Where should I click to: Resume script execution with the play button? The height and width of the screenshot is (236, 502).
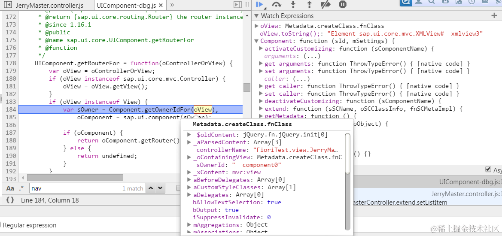pos(259,4)
